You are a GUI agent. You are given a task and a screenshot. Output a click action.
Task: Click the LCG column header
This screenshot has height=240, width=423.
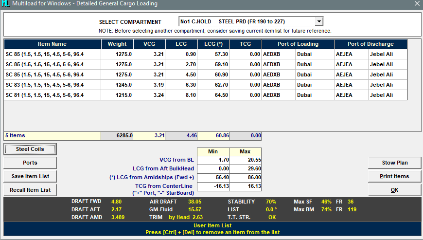click(x=181, y=44)
